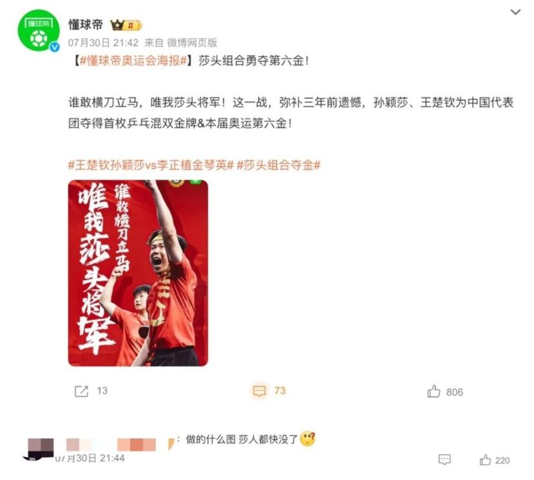This screenshot has height=480, width=534.
Task: Open the 懂球帝 profile avatar
Action: pyautogui.click(x=39, y=31)
